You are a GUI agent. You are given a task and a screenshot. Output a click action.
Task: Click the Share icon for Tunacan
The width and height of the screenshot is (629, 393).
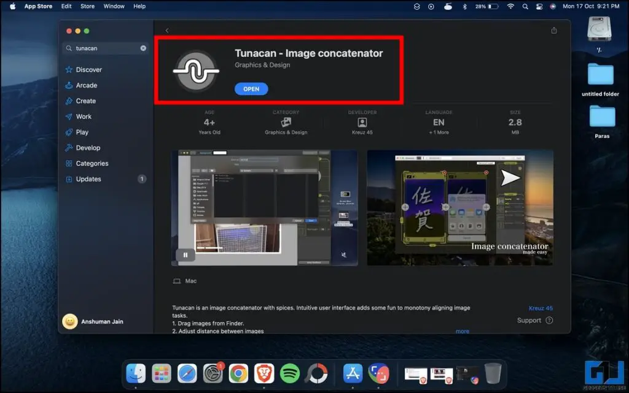point(553,29)
